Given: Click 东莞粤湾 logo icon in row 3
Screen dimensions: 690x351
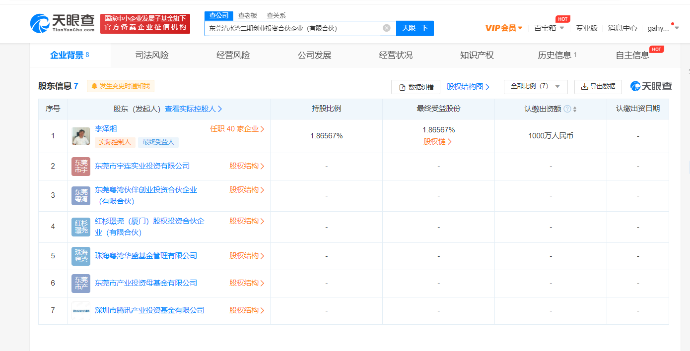Looking at the screenshot, I should pyautogui.click(x=81, y=196).
